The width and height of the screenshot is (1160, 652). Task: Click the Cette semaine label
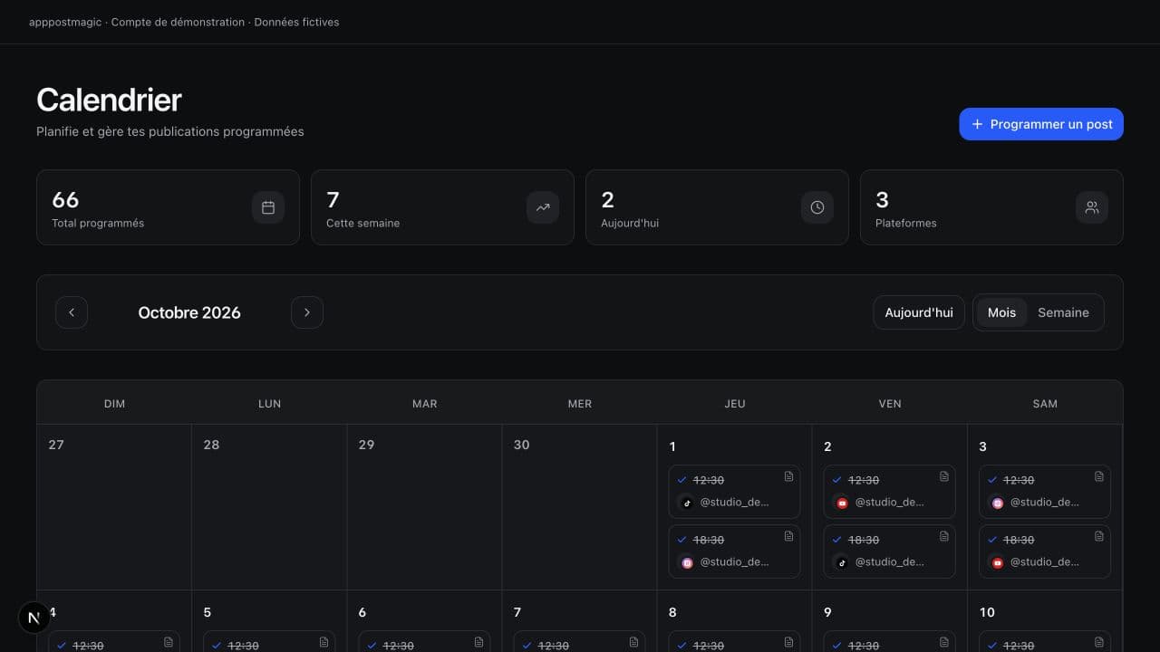[x=362, y=223]
